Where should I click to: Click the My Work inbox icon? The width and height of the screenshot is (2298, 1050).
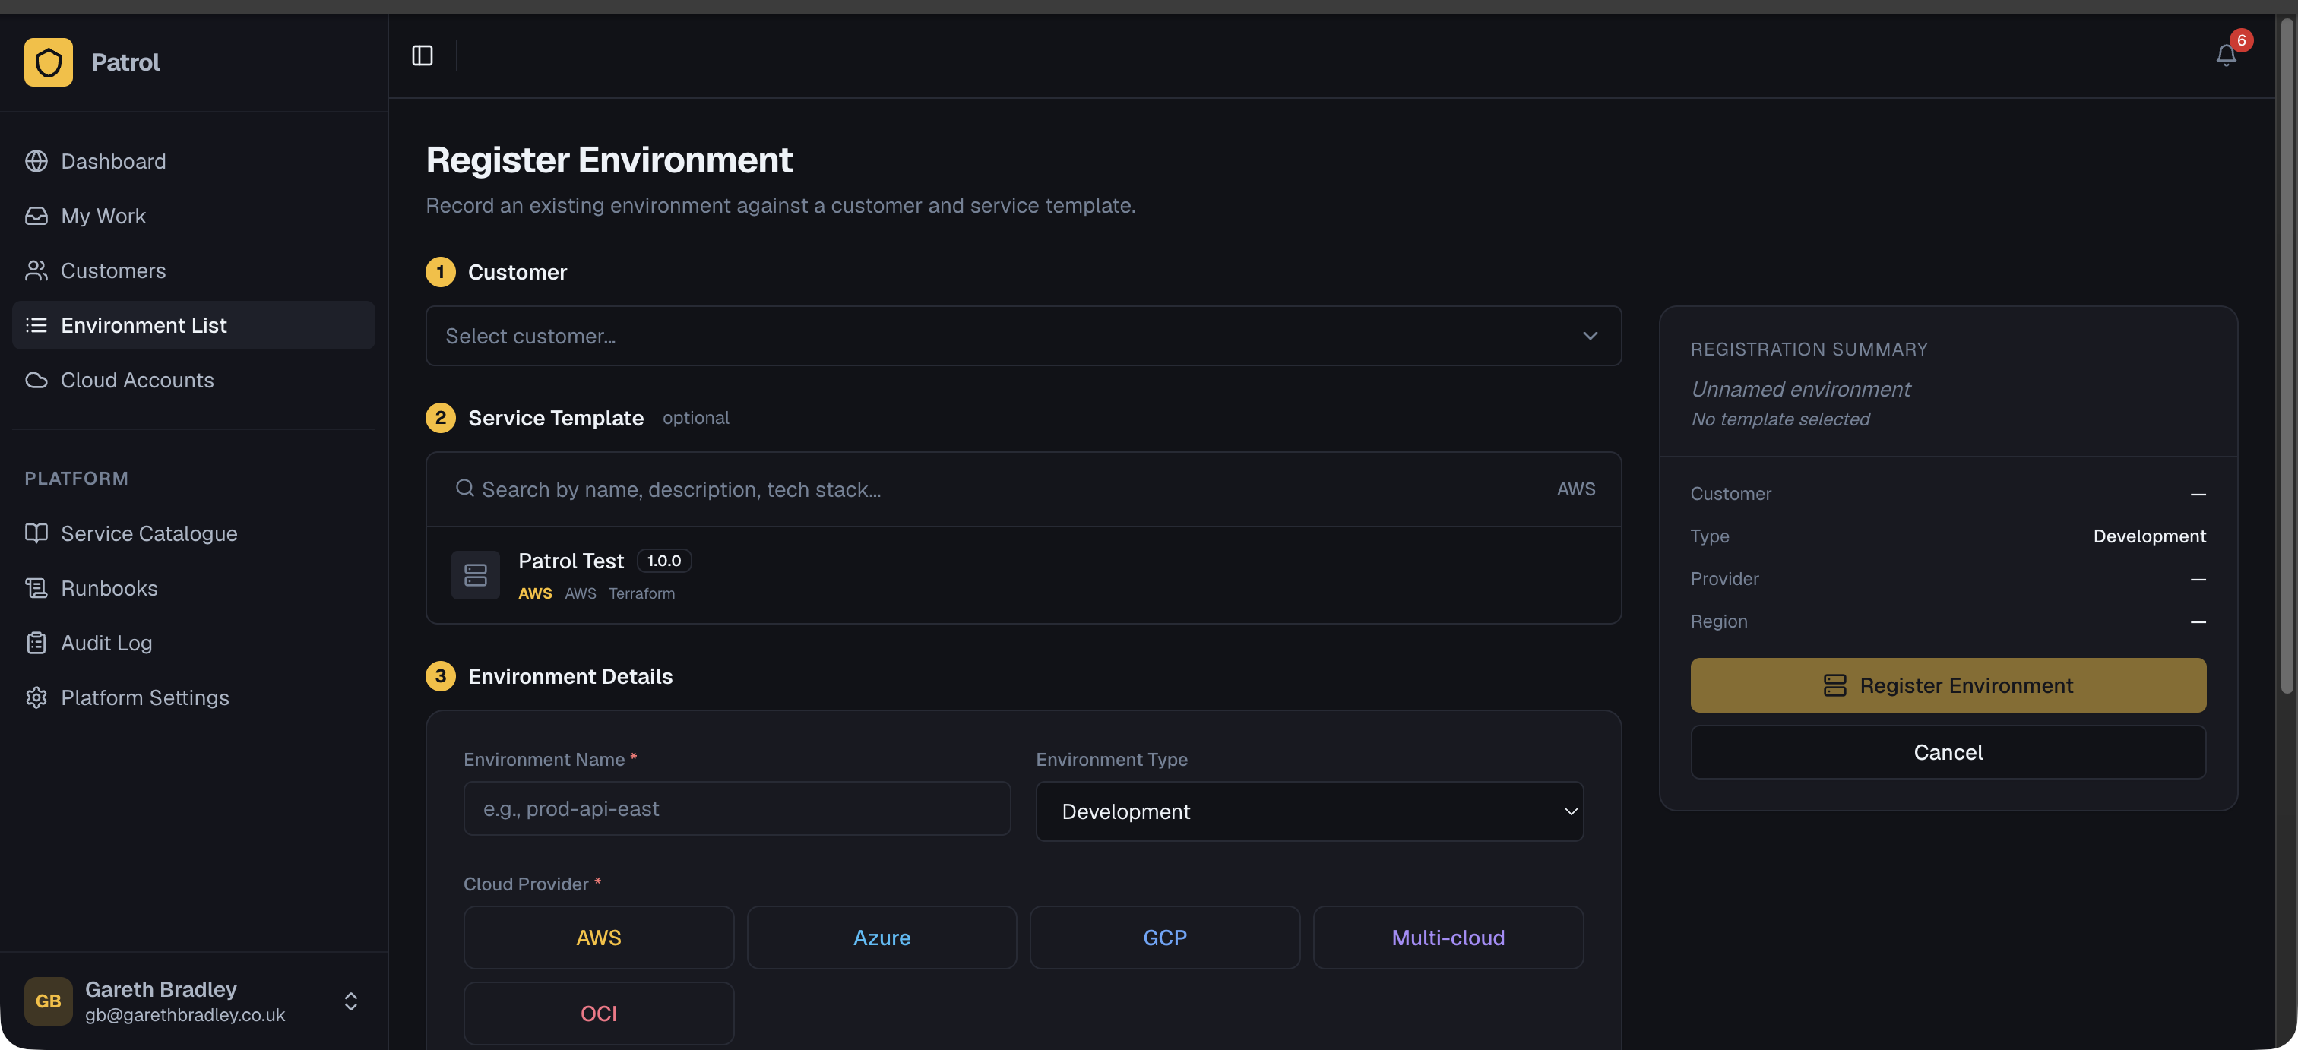(36, 216)
